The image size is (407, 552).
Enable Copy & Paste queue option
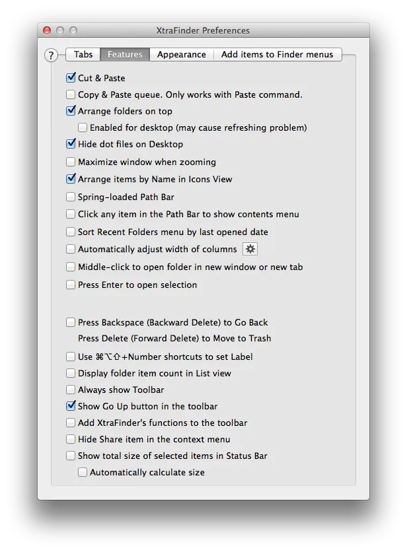tap(71, 94)
